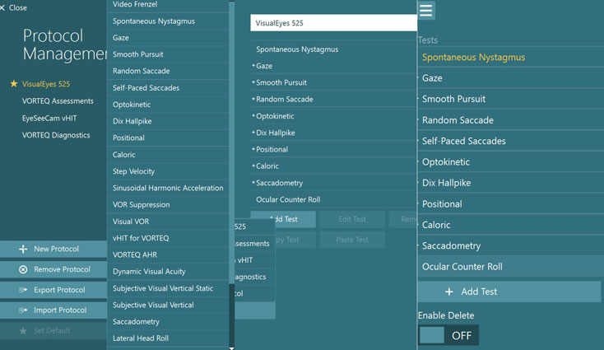Choose VOR Suppression from dropdown
This screenshot has height=350, width=604.
pos(168,205)
